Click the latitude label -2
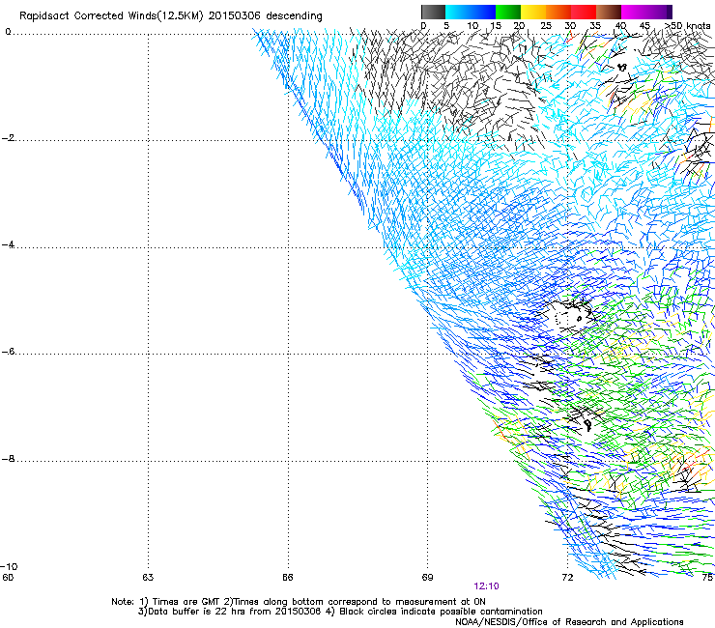The image size is (715, 628). [x=8, y=138]
